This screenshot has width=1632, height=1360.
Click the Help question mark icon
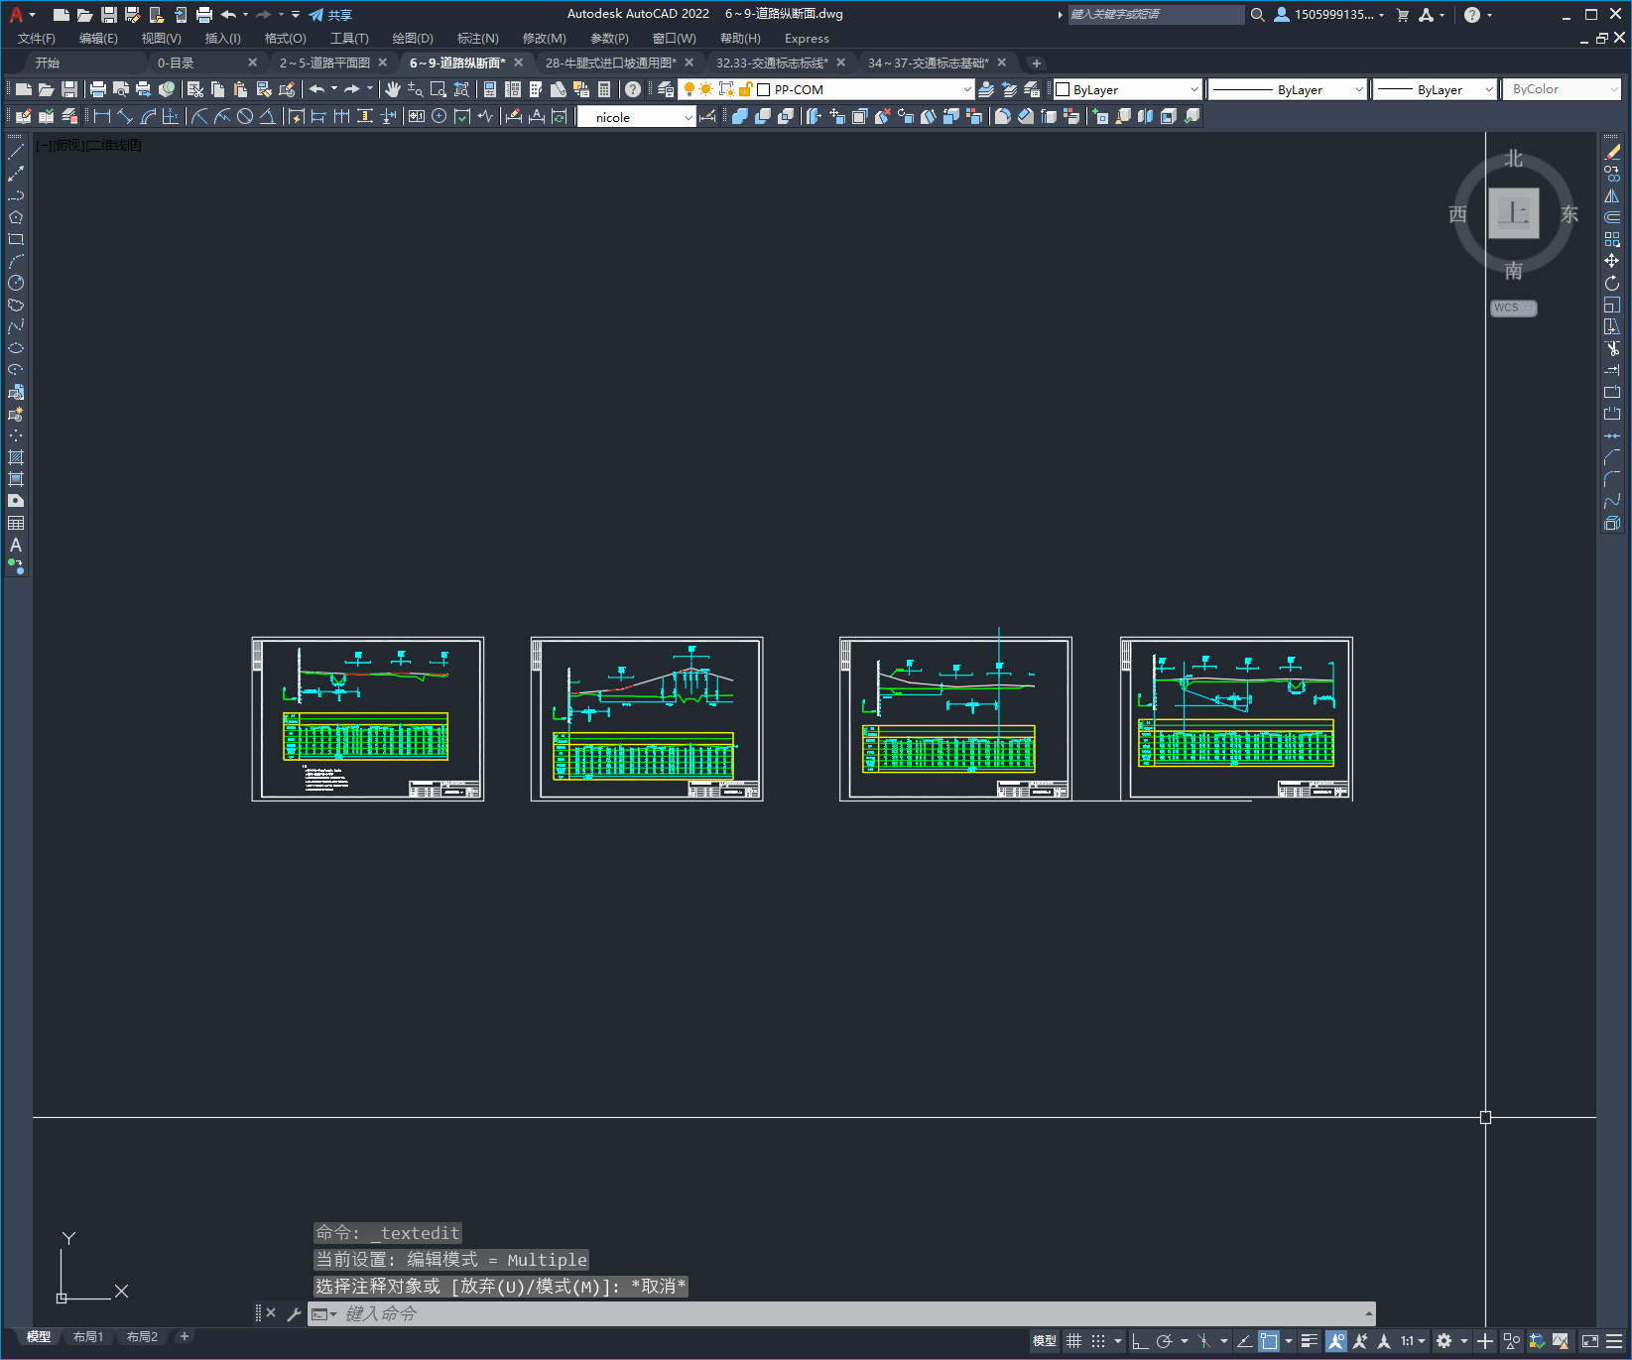pos(633,89)
